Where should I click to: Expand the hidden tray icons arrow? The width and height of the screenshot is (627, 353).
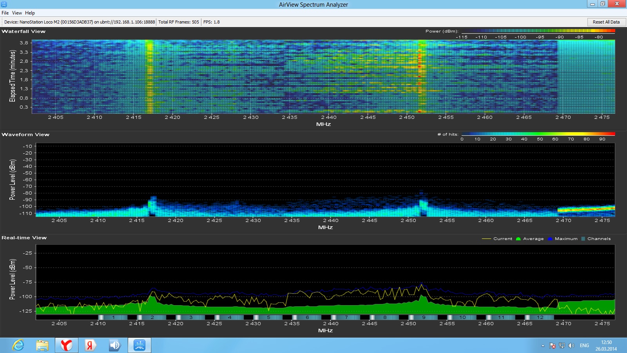click(x=543, y=346)
